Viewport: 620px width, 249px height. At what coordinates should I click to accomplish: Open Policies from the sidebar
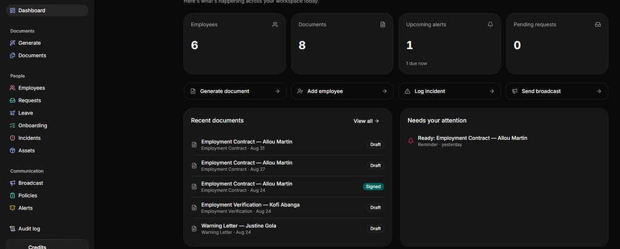(47, 196)
